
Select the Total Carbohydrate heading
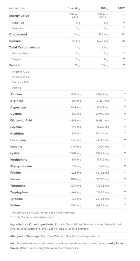point(24,47)
